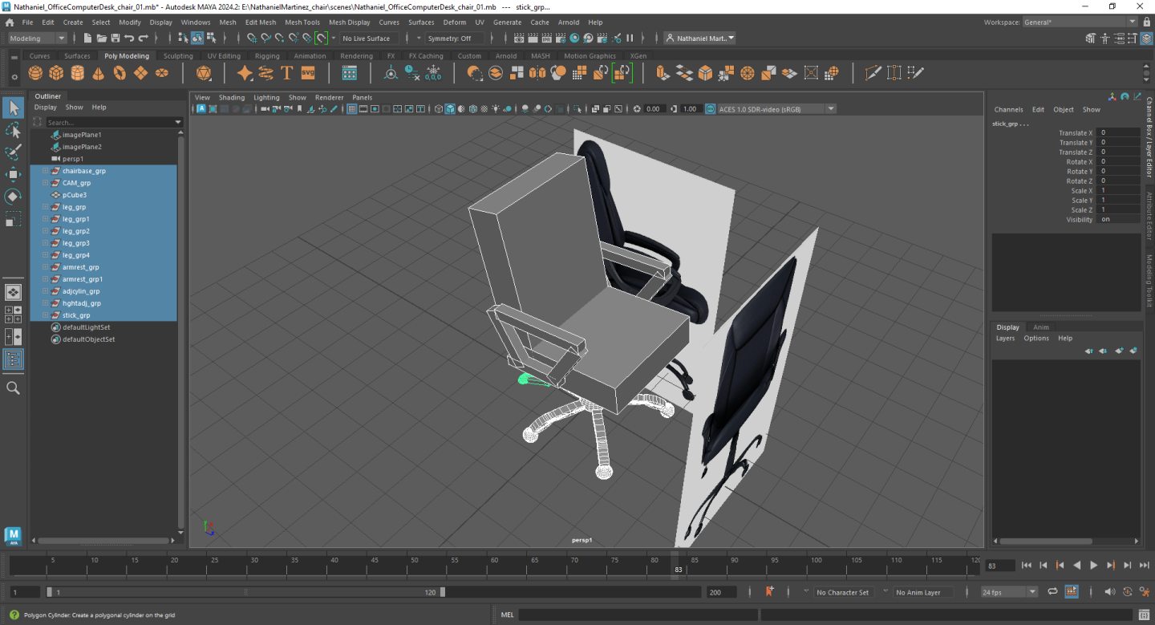Open the 24 fps dropdown
Screen dimensions: 1155x625
[x=1009, y=592]
